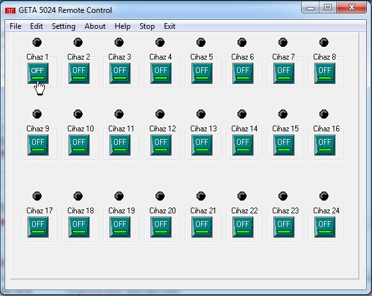372x296 pixels.
Task: Click the indicator light above Cihaz 16
Action: tap(324, 114)
